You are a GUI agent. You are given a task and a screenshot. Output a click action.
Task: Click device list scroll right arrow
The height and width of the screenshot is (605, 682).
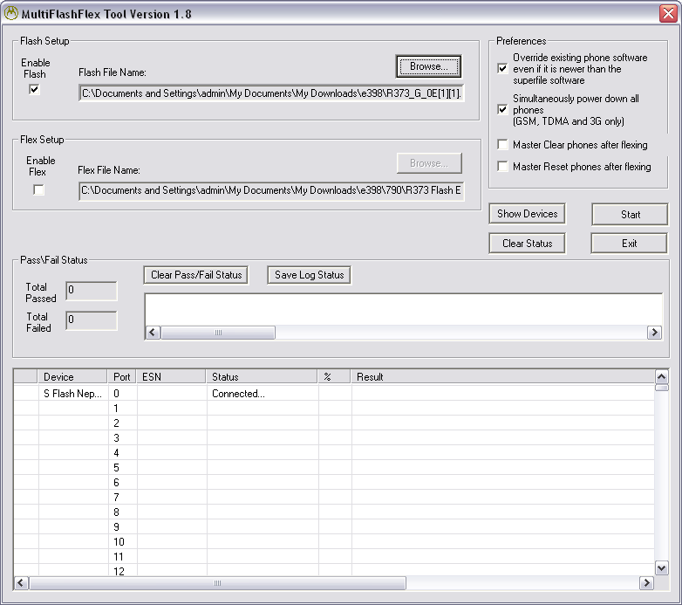pyautogui.click(x=646, y=583)
